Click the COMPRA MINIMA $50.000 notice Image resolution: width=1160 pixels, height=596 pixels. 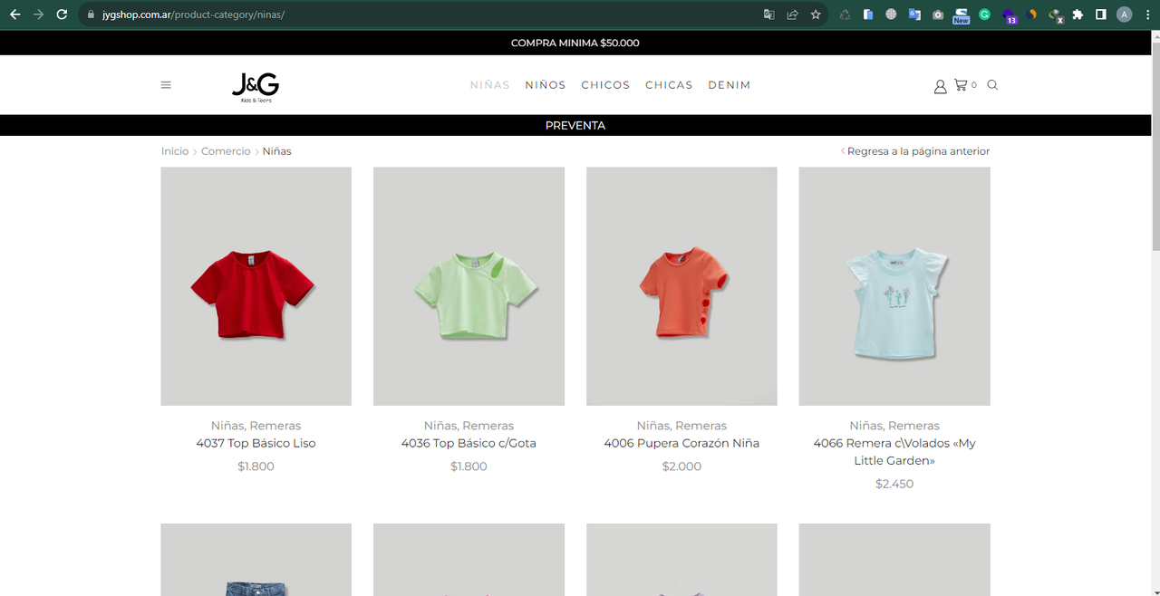tap(575, 43)
